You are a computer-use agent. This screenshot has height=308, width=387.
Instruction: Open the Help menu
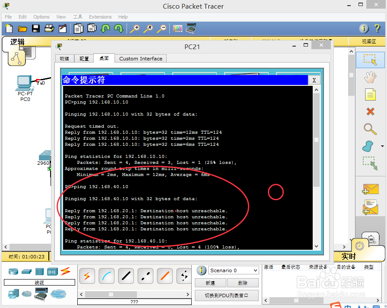(x=123, y=17)
